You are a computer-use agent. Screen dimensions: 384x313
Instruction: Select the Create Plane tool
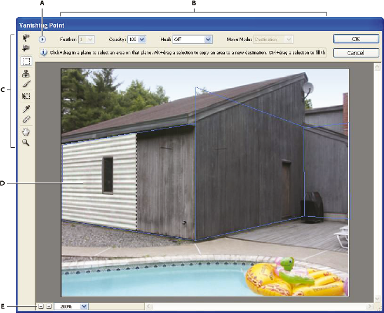tap(26, 48)
